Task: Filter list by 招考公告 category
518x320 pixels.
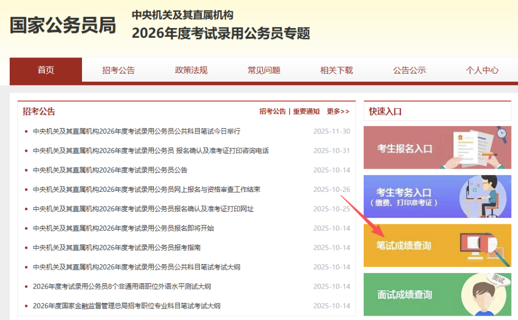Action: (273, 110)
